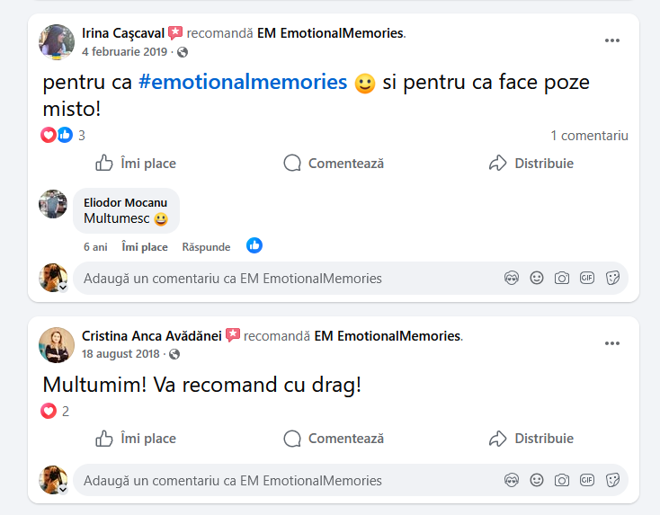
Task: Like Cristina's post with Îmi place
Action: click(136, 439)
